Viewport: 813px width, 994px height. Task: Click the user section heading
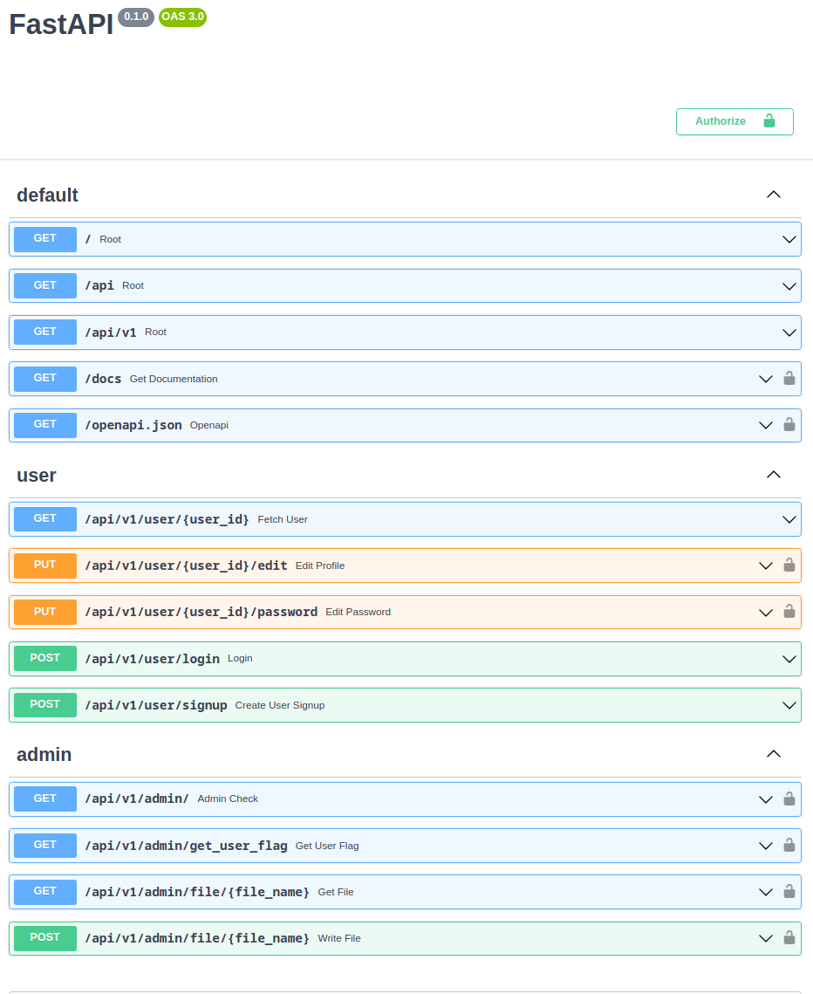pos(36,475)
